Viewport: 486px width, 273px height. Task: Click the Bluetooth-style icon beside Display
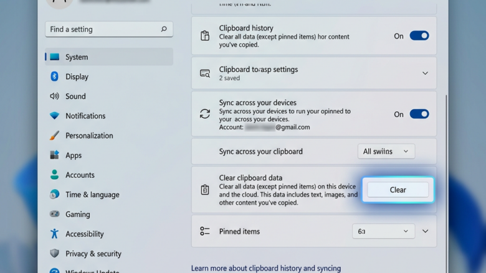54,76
